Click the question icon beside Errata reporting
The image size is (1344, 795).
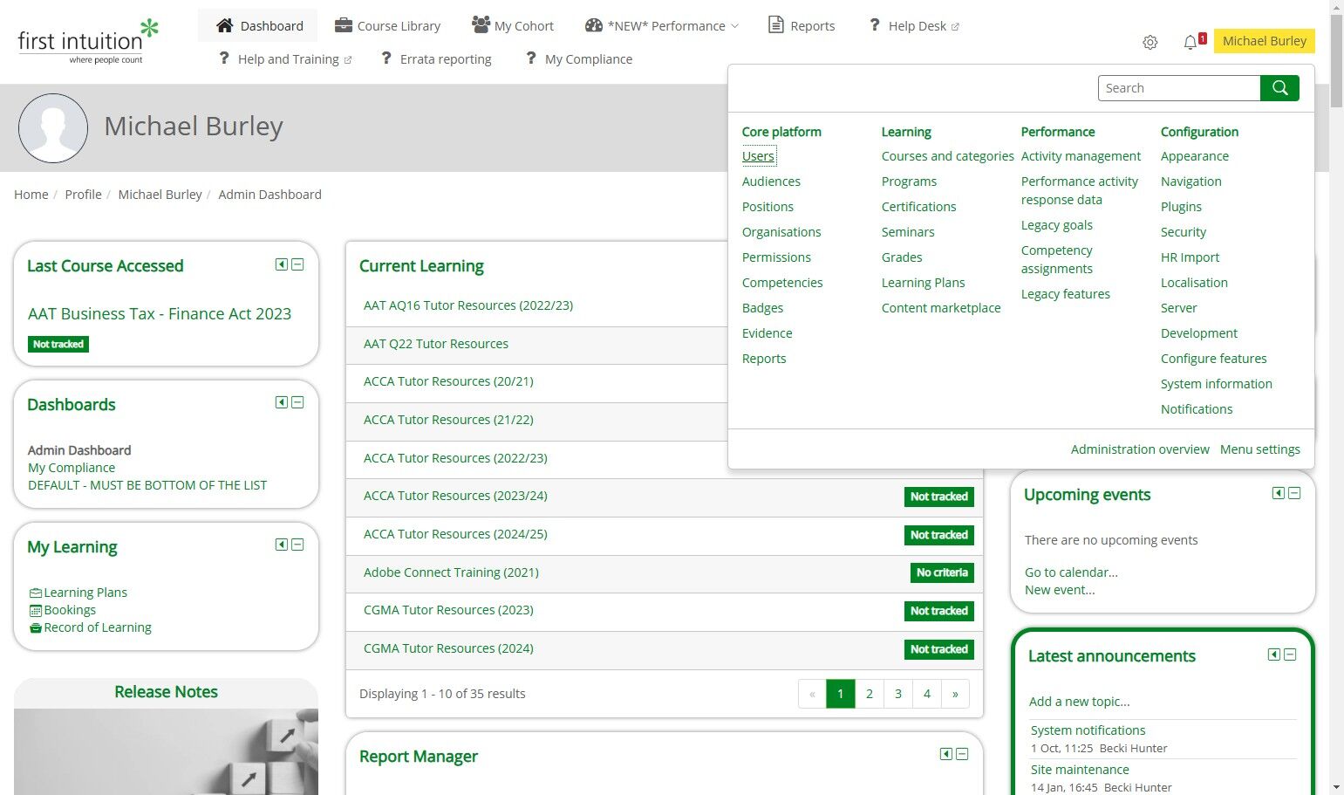[386, 58]
